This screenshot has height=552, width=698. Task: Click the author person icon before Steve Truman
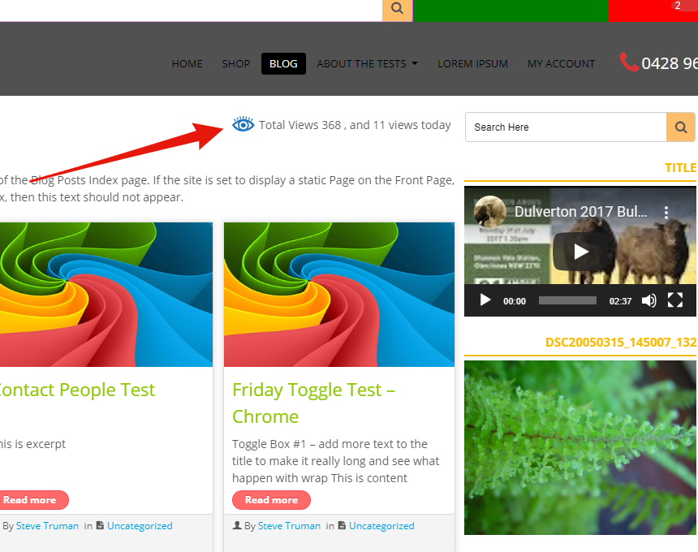(238, 524)
